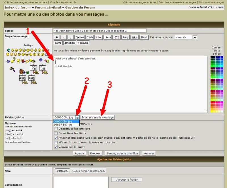Click inside the Sujet text field
227x188 pixels.
click(100, 30)
